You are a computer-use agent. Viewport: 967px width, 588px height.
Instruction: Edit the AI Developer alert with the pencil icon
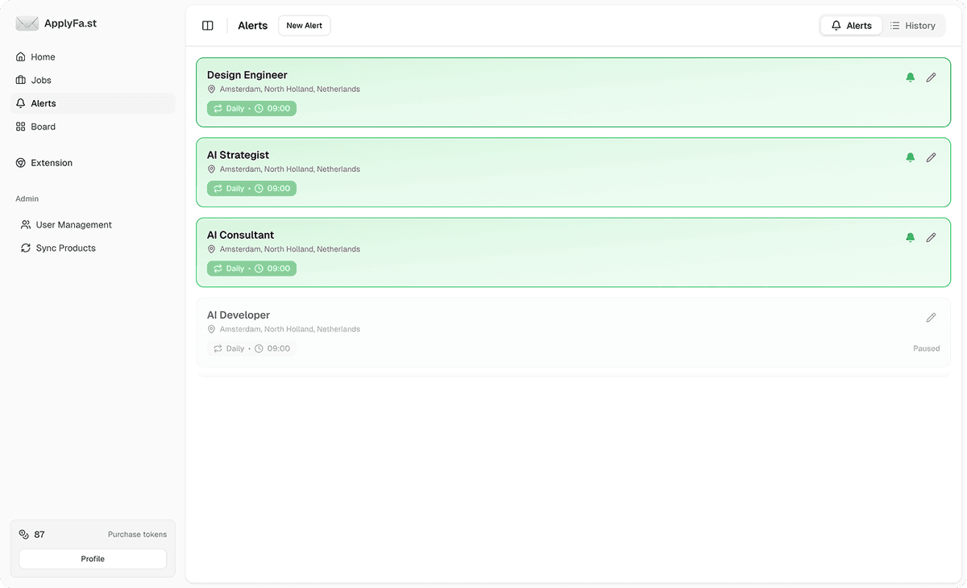931,317
